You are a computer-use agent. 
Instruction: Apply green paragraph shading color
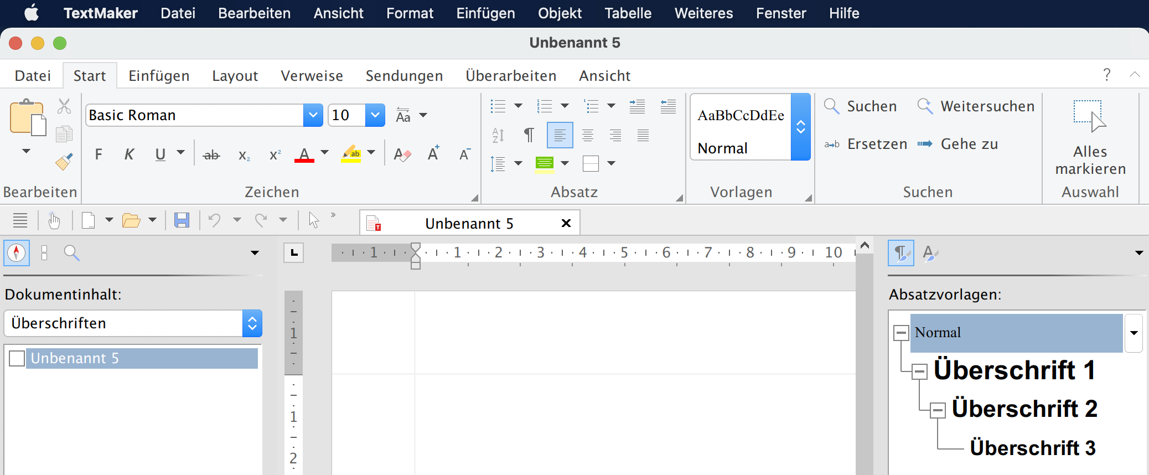click(x=545, y=164)
